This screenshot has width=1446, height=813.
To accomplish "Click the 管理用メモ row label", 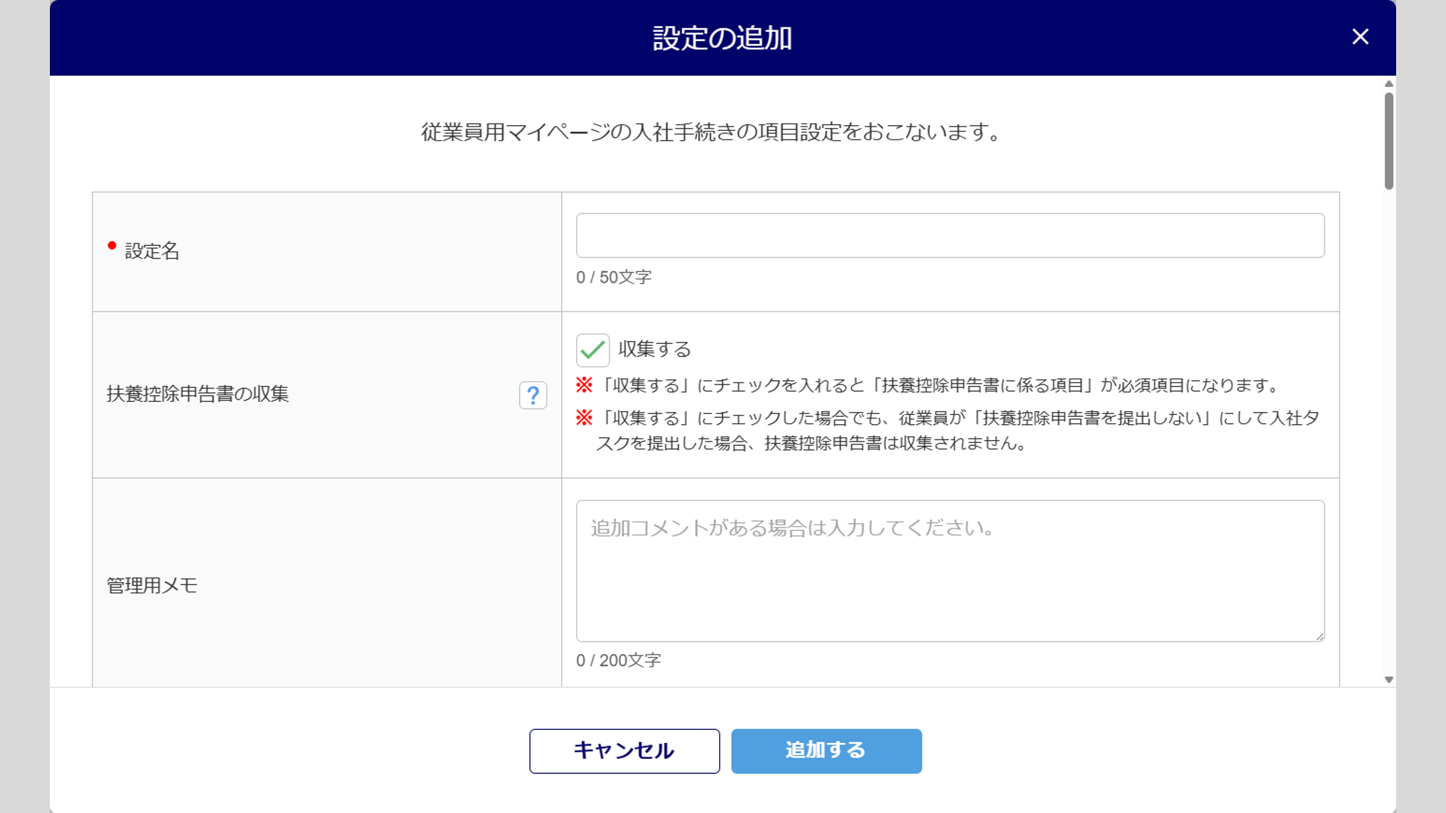I will tap(152, 585).
